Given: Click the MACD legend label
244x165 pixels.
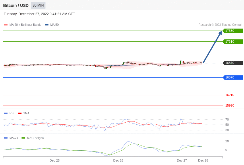Looking at the screenshot, I should (14, 138).
